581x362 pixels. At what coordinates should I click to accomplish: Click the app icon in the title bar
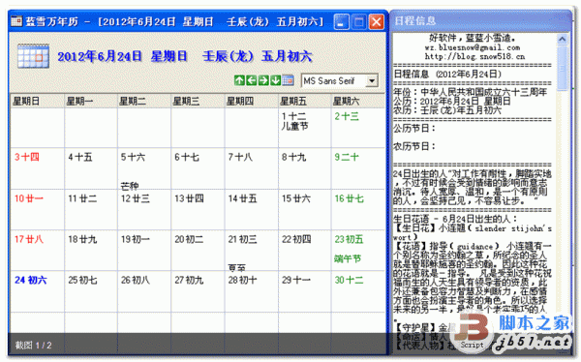click(16, 21)
